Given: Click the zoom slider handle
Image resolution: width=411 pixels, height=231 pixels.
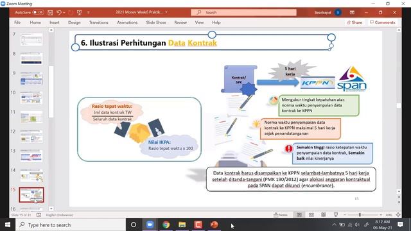Looking at the screenshot, I should pos(360,215).
